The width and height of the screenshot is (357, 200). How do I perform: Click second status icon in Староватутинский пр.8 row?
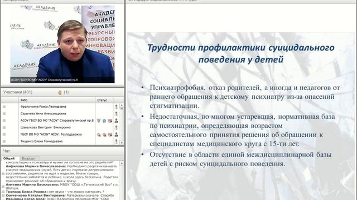coord(104,121)
